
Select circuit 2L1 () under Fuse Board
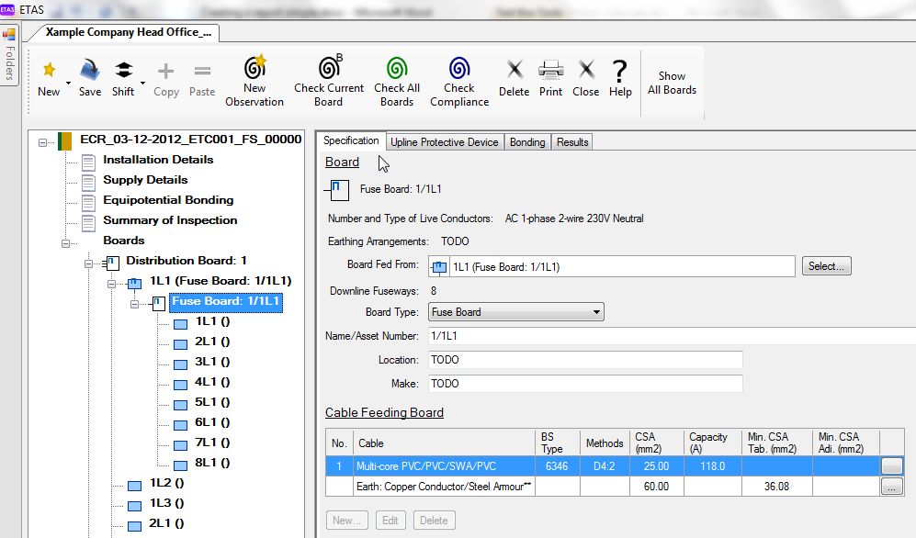pyautogui.click(x=212, y=342)
